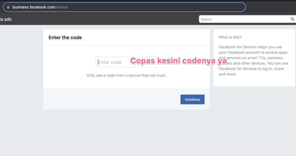Screen dimensions: 296x156
Task: Open the 'ta ads' header link
Action: click(x=6, y=19)
